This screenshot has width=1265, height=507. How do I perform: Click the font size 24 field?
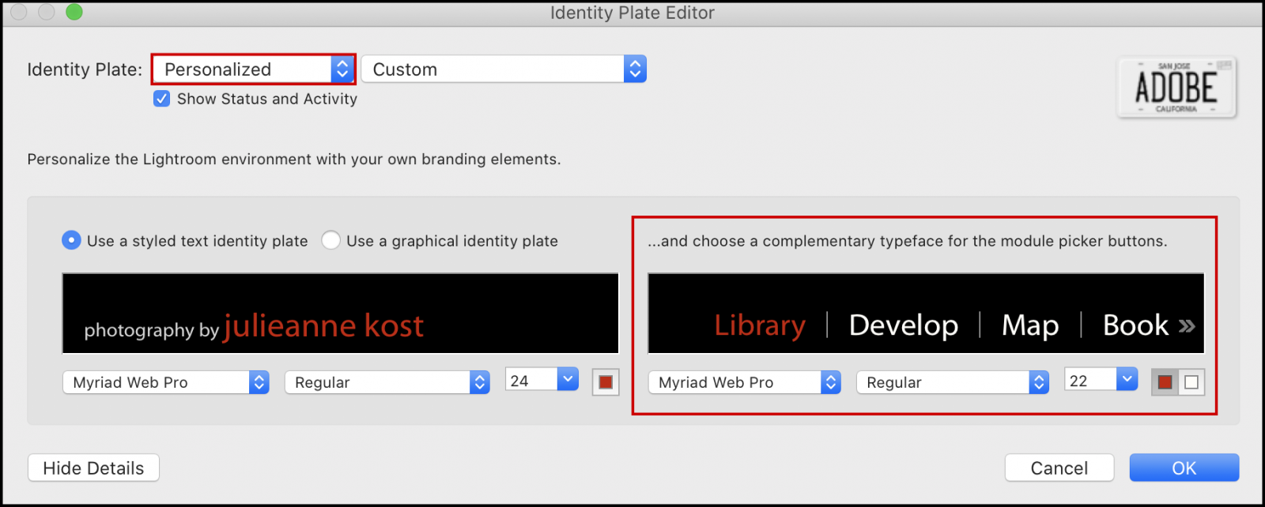click(531, 381)
